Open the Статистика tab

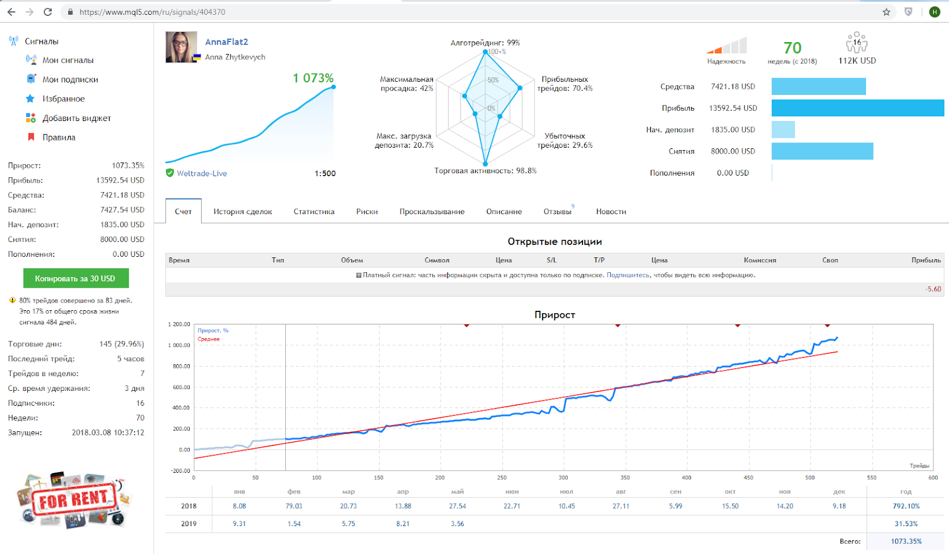(314, 212)
